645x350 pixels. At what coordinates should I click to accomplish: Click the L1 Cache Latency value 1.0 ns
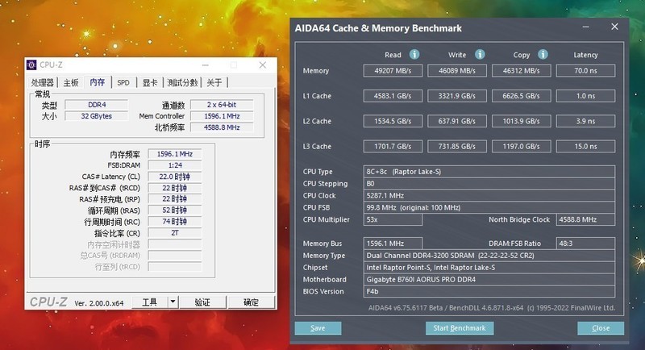click(x=586, y=96)
